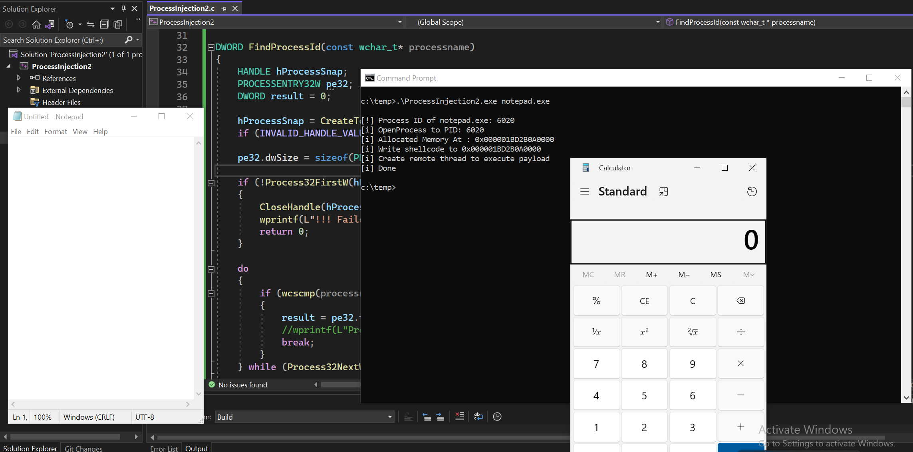913x452 pixels.
Task: Expand the References tree node
Action: [18, 78]
